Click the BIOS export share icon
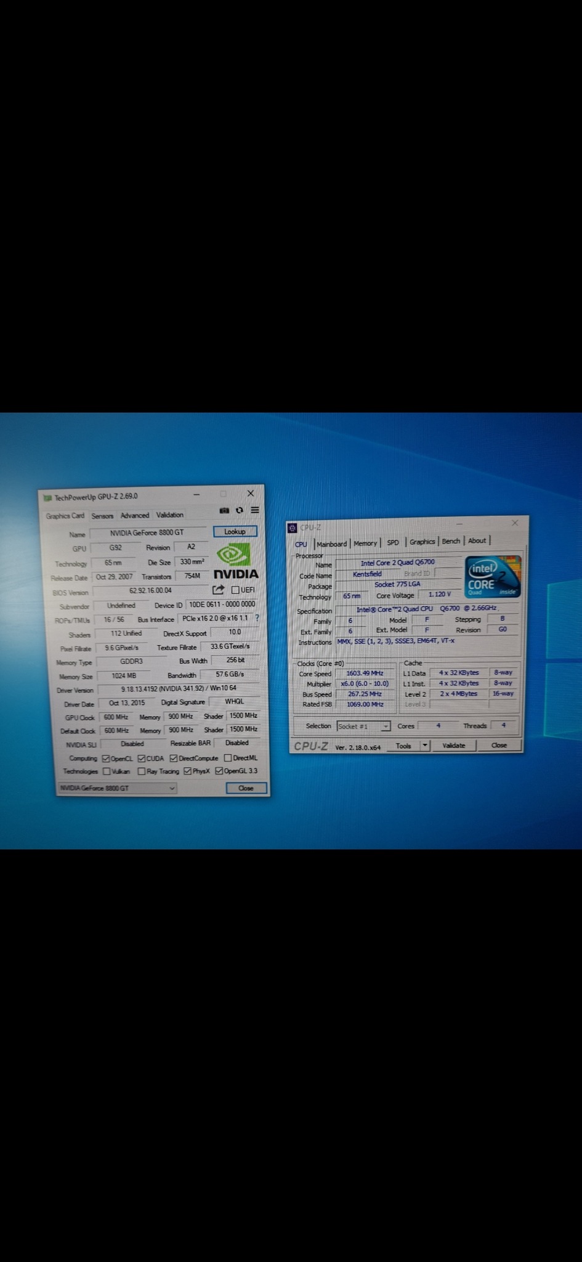 click(x=218, y=590)
